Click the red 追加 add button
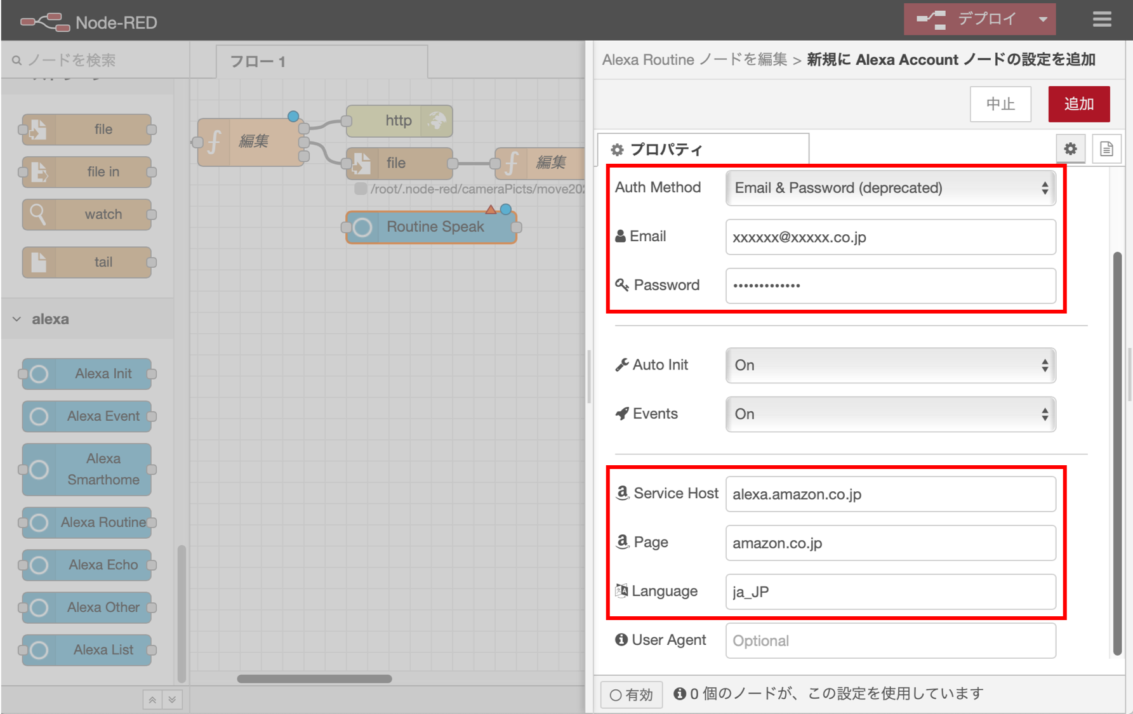Viewport: 1133px width, 714px height. coord(1079,104)
